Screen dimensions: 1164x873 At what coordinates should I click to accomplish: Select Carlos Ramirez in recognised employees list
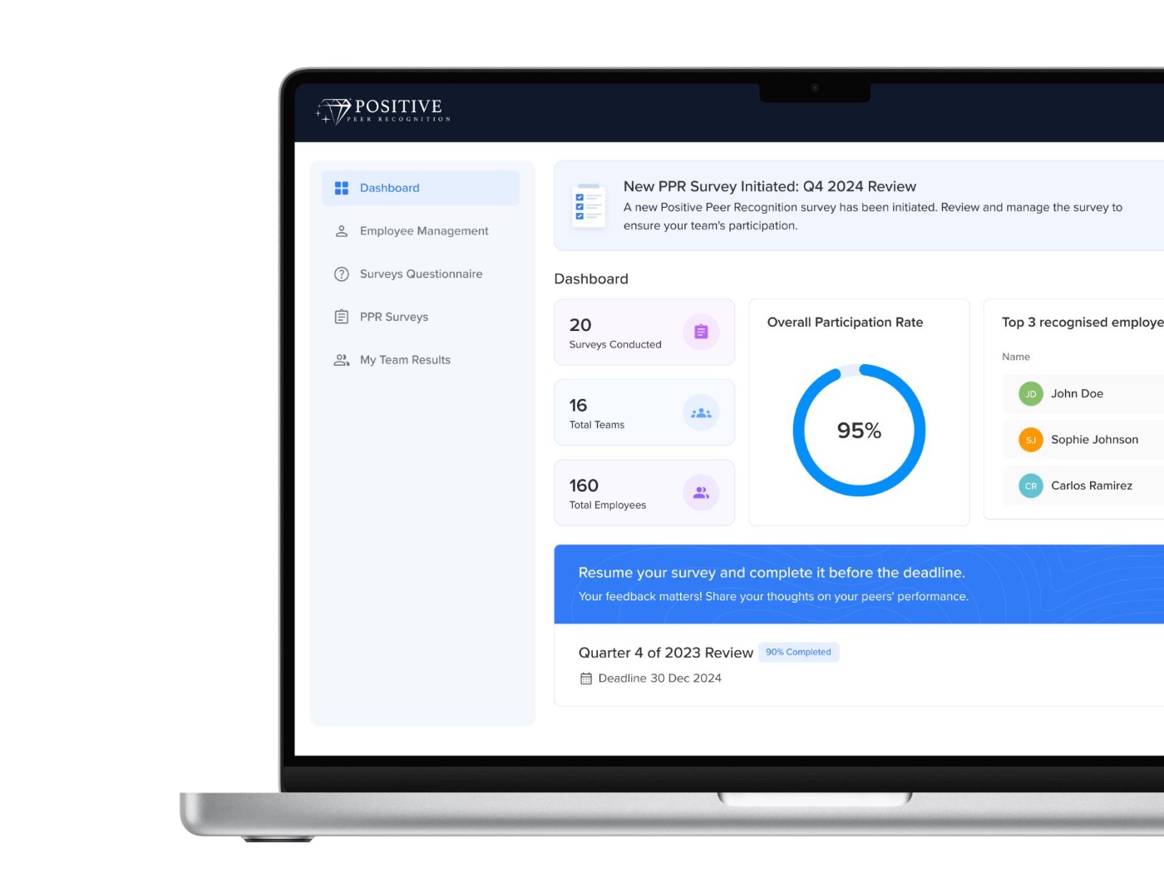pos(1083,486)
